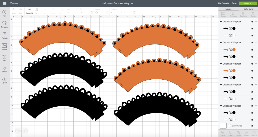Collapse the third Cupcake Wrapper group

pyautogui.click(x=221, y=64)
